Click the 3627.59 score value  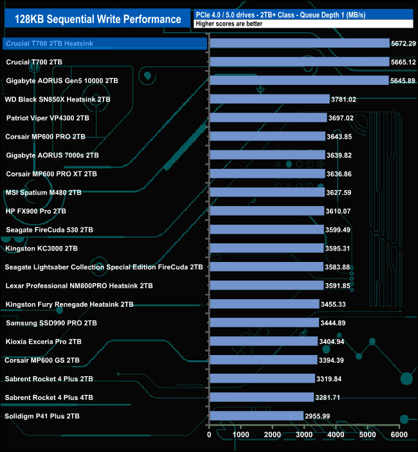click(339, 193)
